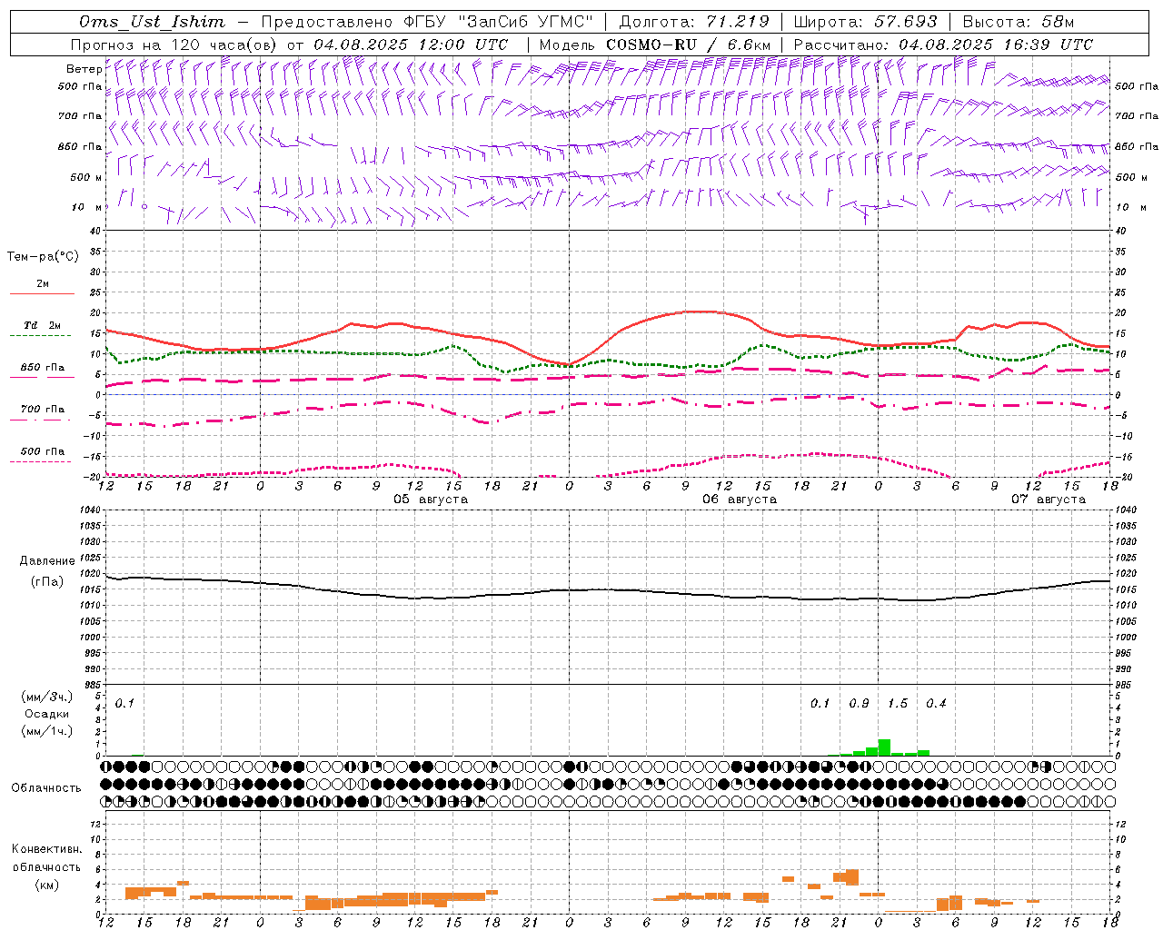Click the provider text "ЗапСиб УГМС"
The width and height of the screenshot is (1163, 930).
(528, 22)
